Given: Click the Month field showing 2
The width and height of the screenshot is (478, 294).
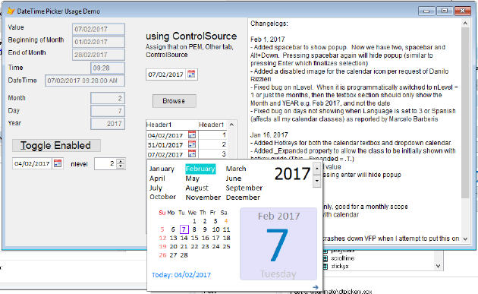Looking at the screenshot, I should tap(108, 98).
